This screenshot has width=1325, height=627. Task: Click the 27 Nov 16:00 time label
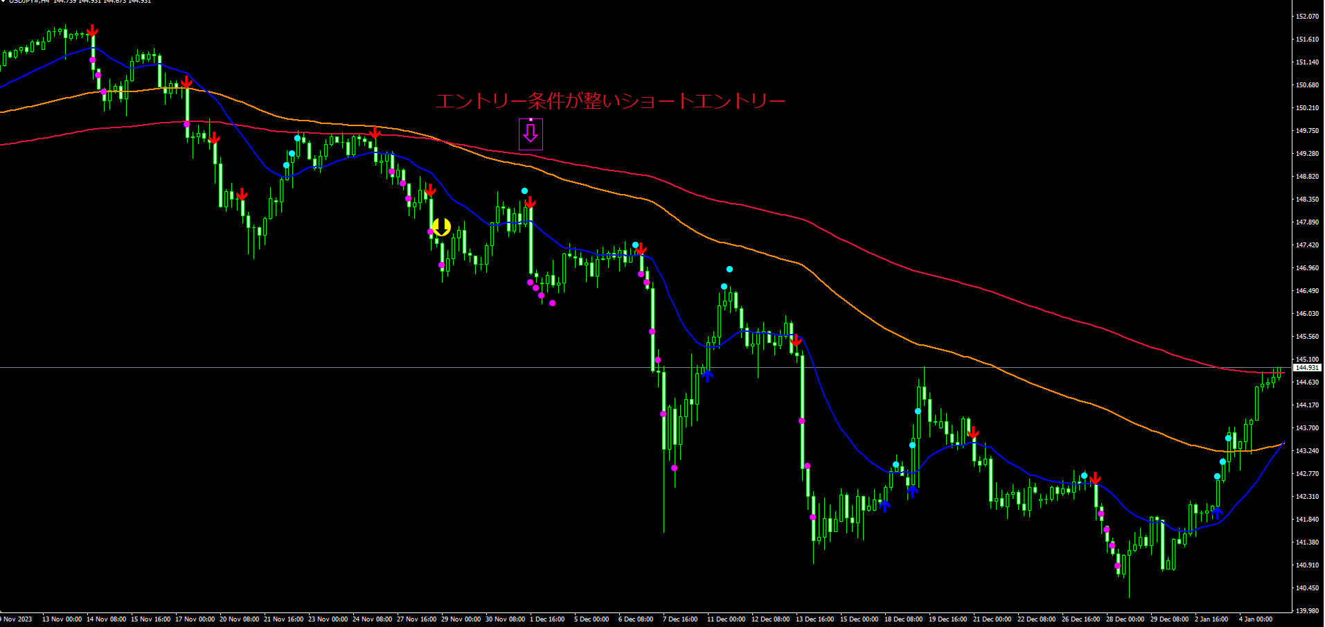(x=416, y=619)
